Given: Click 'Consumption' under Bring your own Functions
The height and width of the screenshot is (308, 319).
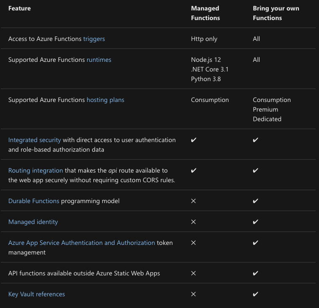Looking at the screenshot, I should pos(272,100).
